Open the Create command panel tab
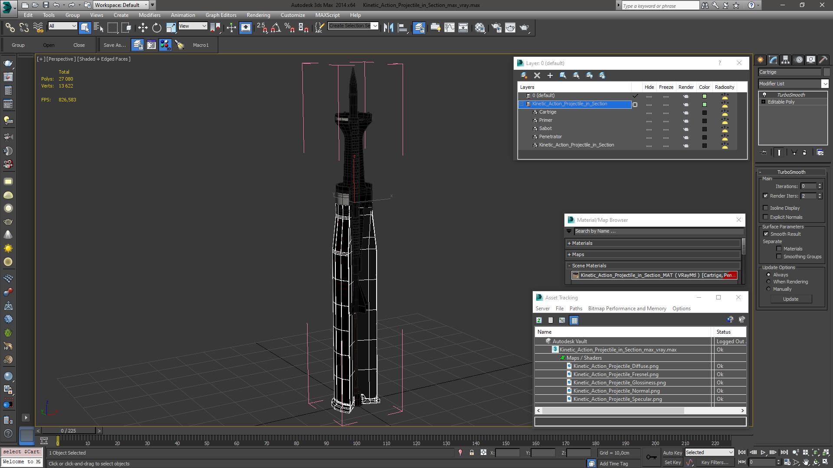This screenshot has height=468, width=833. 760,60
